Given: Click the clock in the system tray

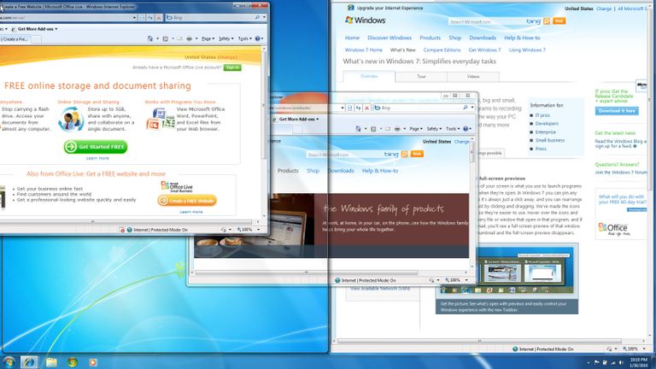Looking at the screenshot, I should click(x=638, y=362).
